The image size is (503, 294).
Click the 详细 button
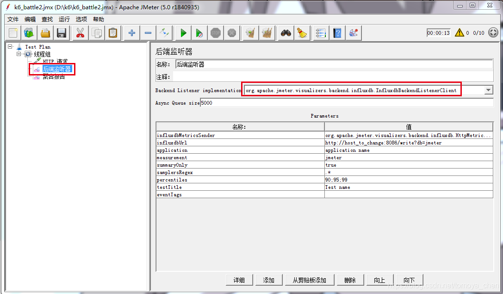coord(239,280)
